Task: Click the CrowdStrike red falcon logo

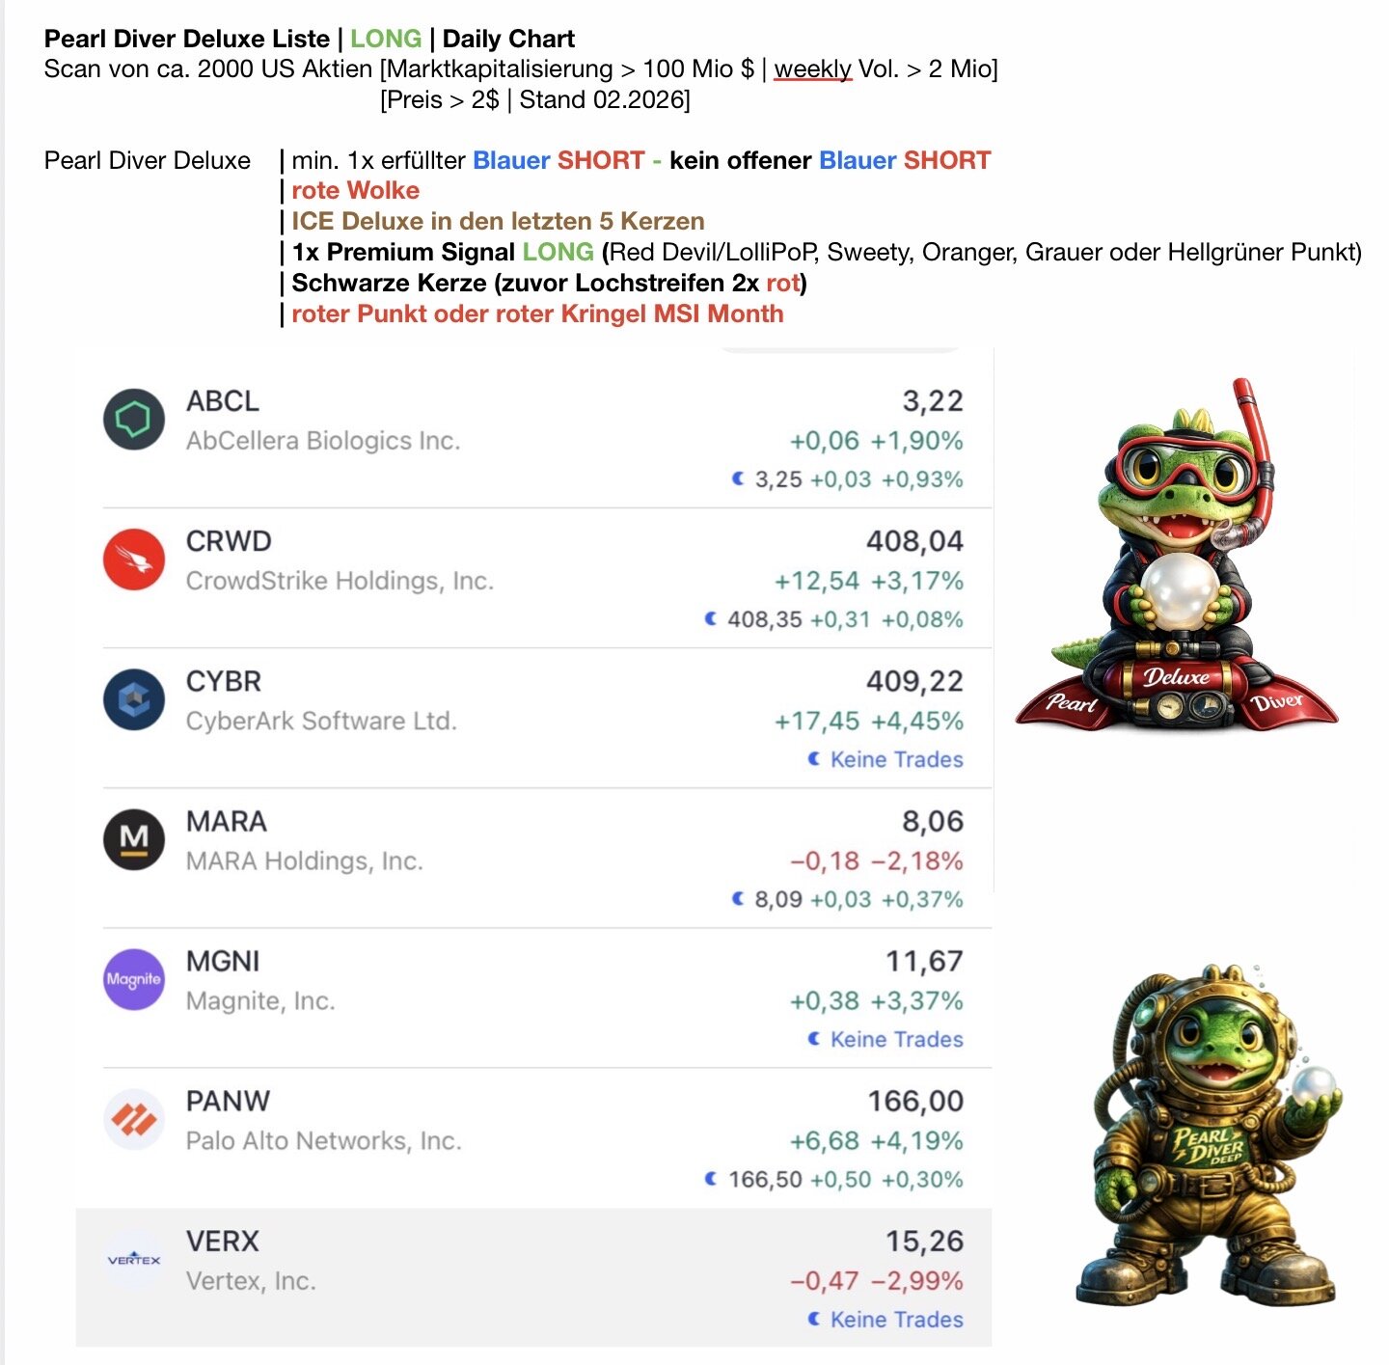Action: pos(134,560)
